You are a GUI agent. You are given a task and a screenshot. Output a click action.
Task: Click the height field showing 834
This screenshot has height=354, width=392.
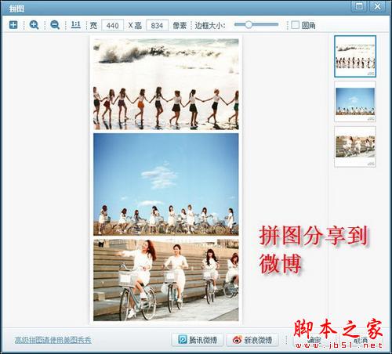click(157, 26)
